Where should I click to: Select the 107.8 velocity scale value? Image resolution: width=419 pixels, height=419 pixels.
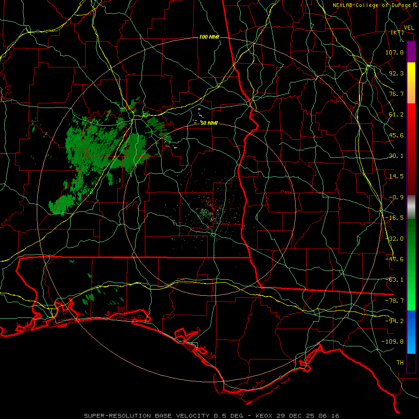[394, 52]
